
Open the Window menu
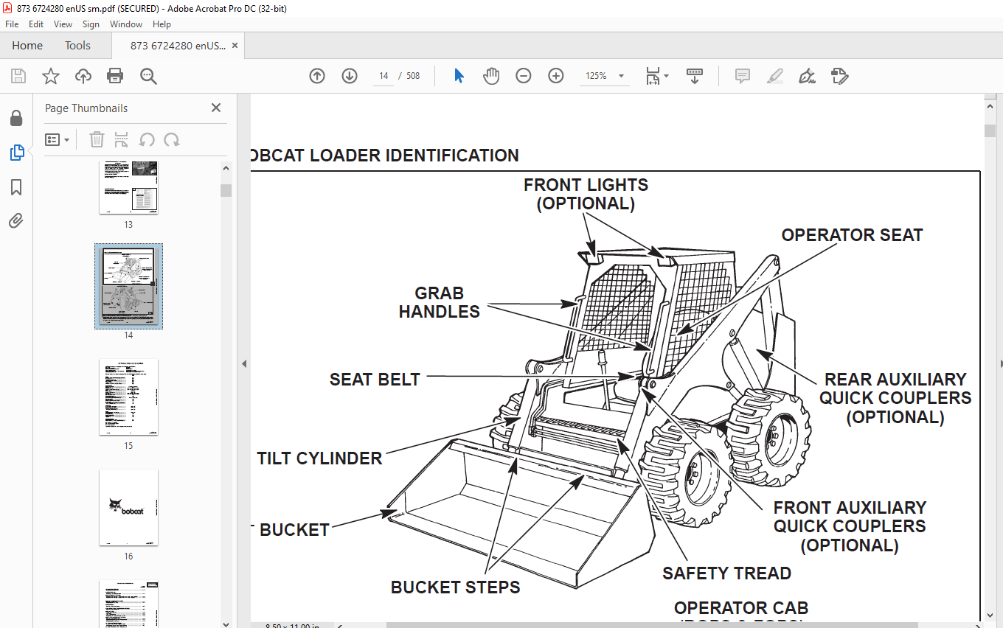point(126,24)
